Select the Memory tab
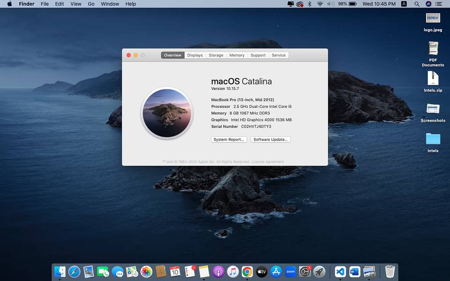 coord(237,55)
